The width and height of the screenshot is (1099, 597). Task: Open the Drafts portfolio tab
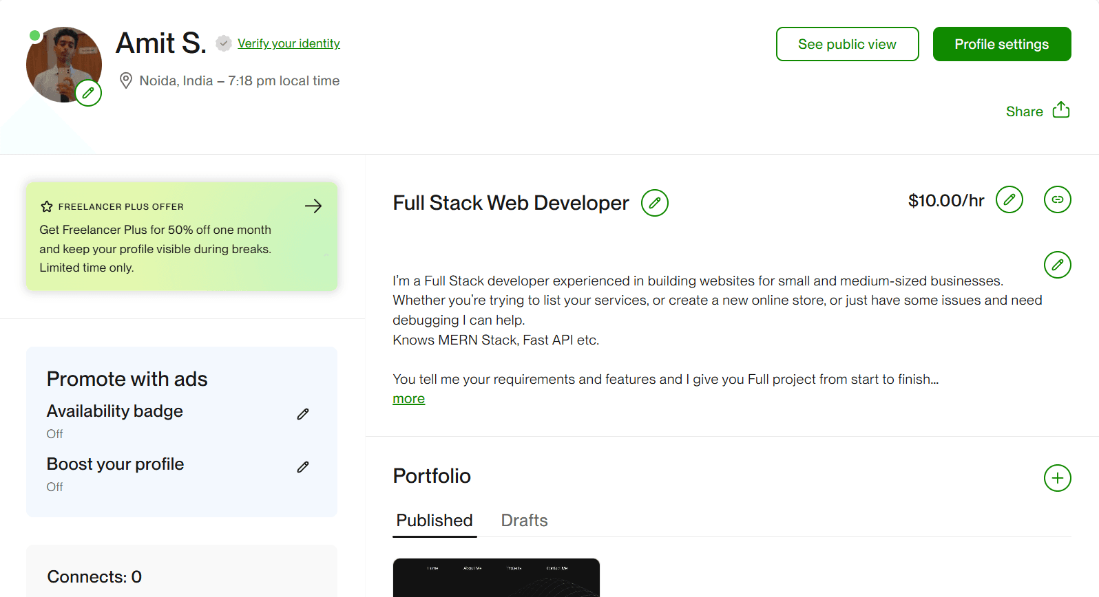524,521
